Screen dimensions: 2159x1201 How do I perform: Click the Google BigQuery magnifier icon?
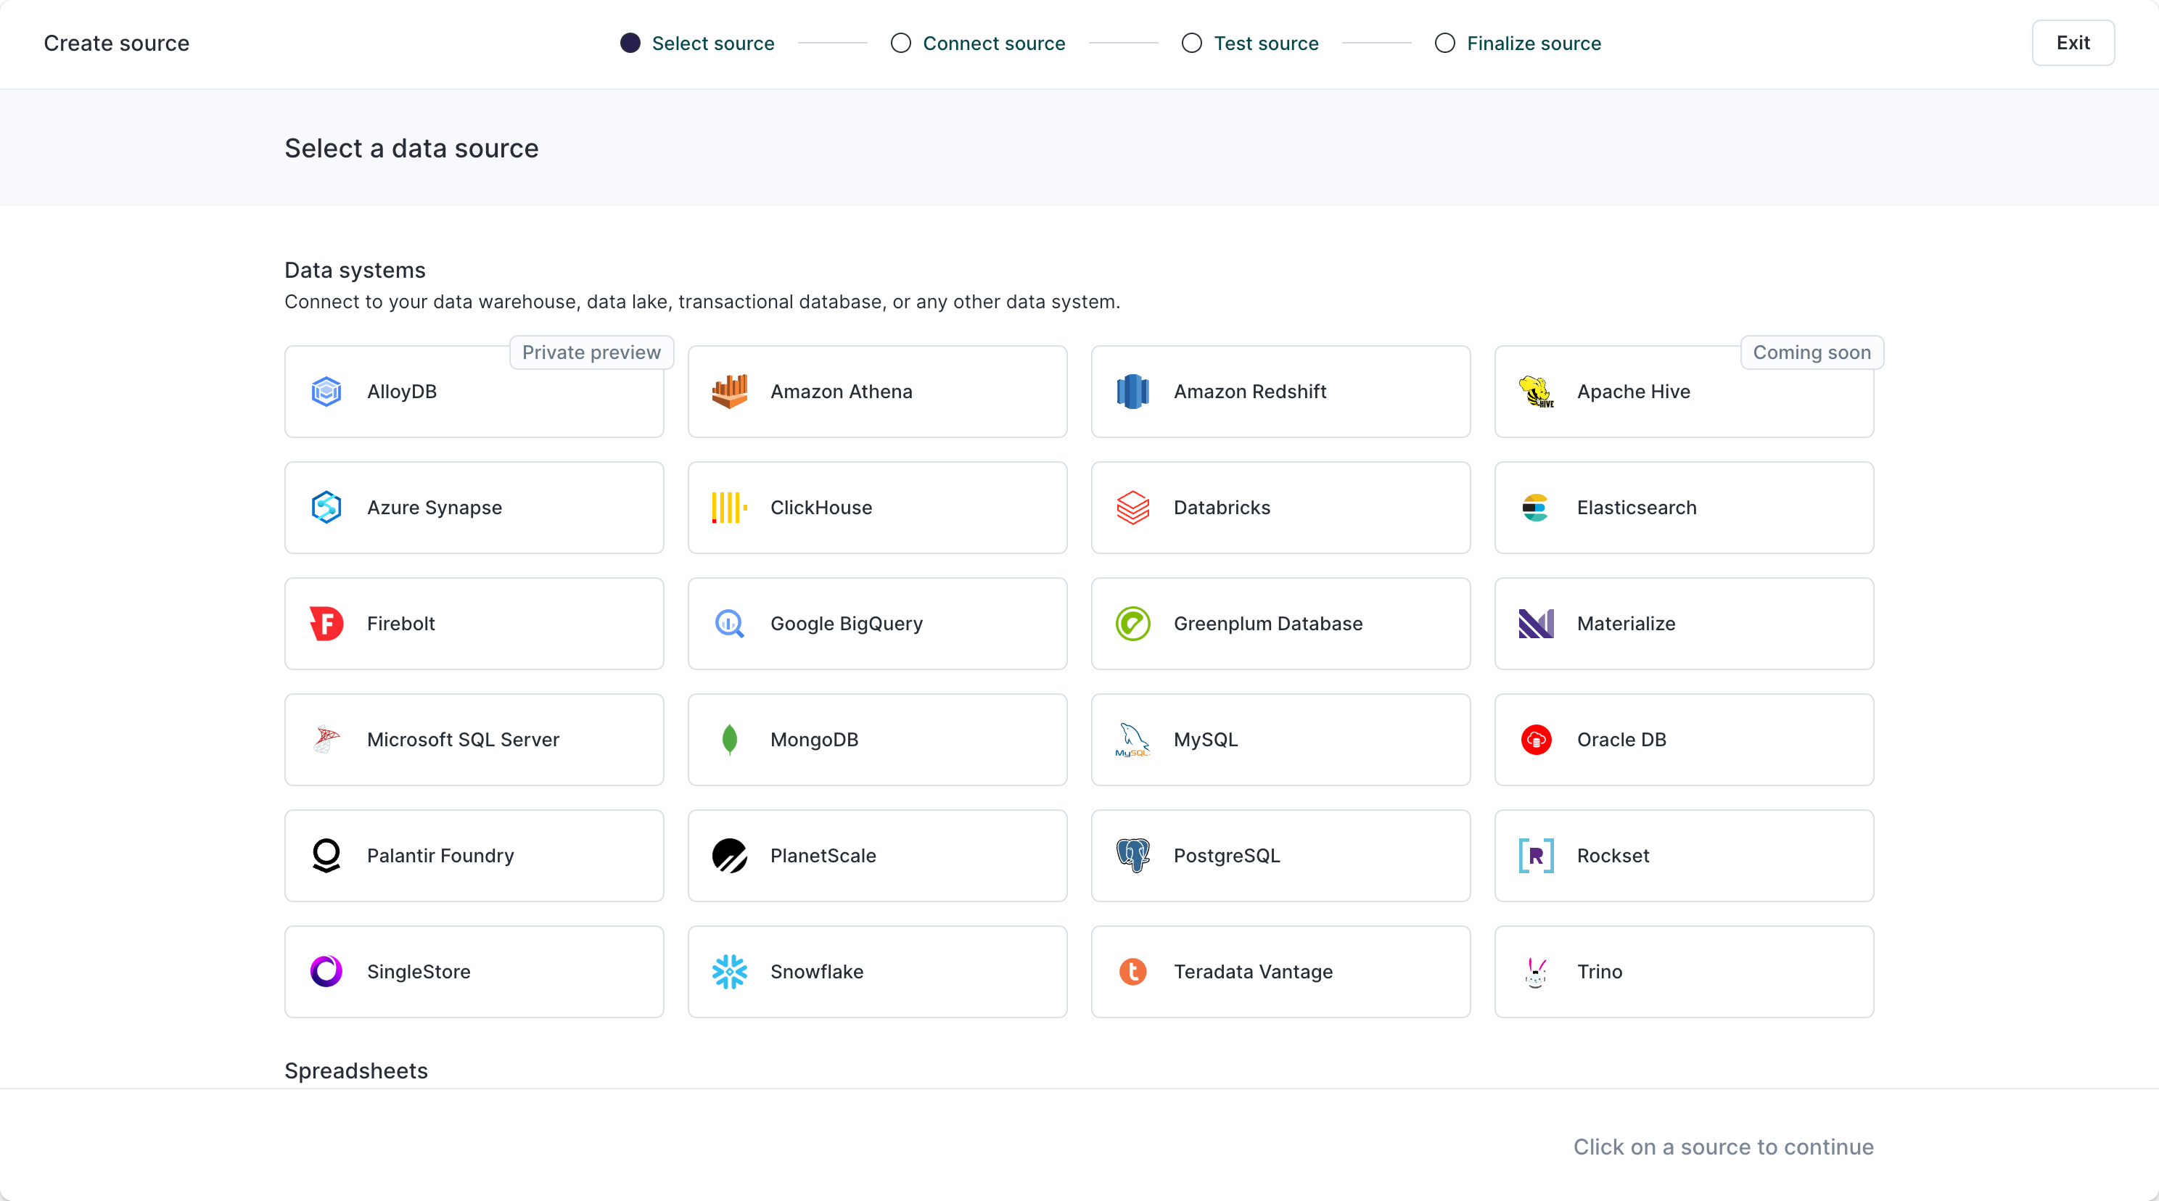729,624
